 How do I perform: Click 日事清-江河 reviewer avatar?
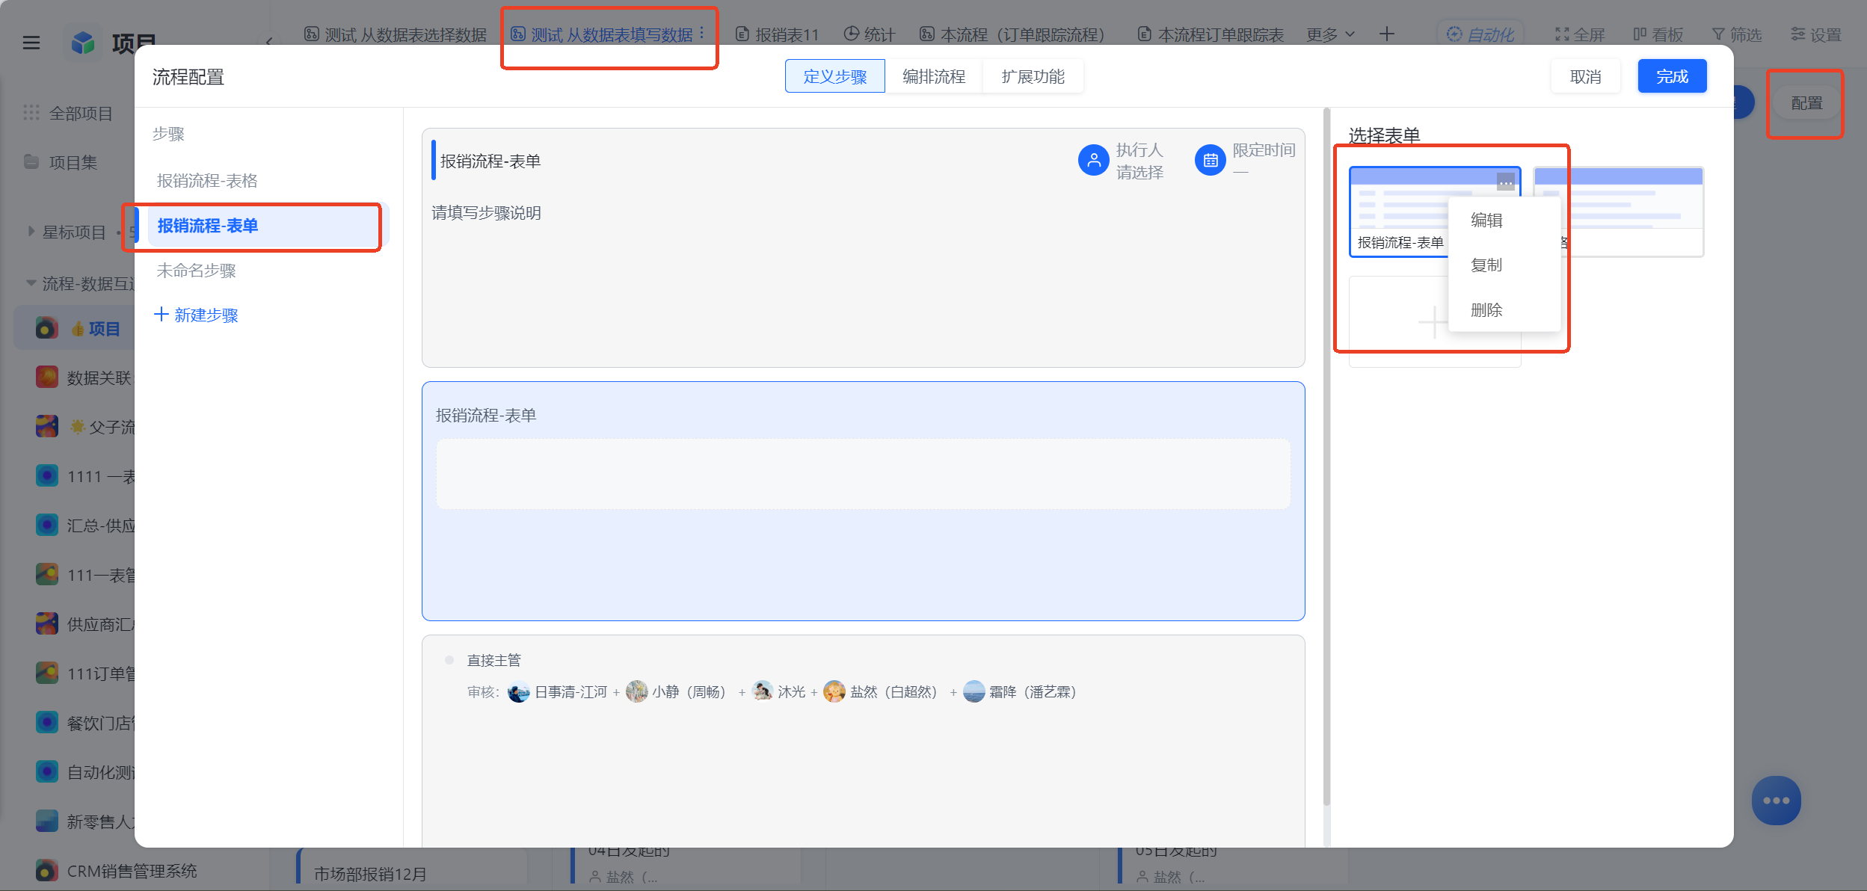518,692
